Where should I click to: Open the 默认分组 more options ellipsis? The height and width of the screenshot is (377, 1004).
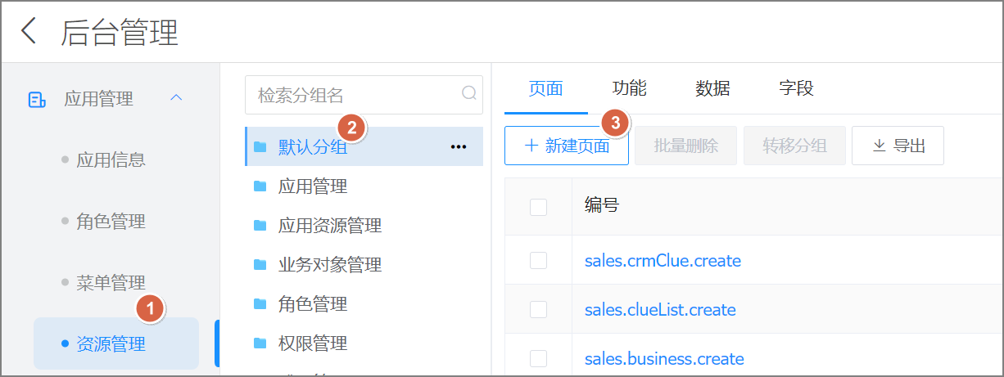(x=458, y=146)
